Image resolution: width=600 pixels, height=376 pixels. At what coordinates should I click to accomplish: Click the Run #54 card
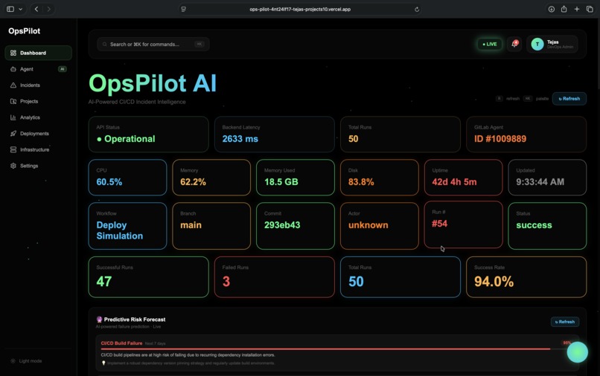(463, 224)
